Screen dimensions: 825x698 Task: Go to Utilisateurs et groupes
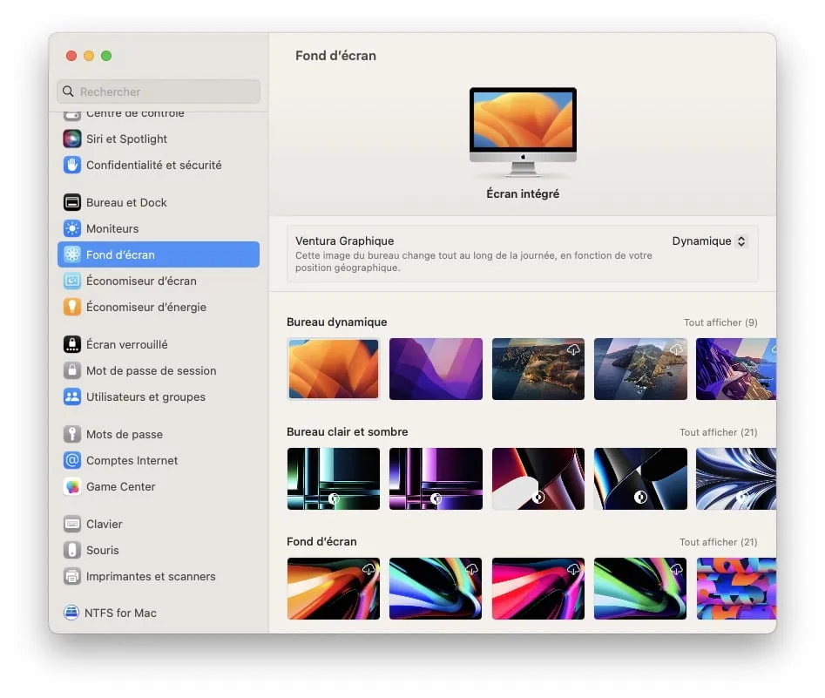(x=145, y=397)
